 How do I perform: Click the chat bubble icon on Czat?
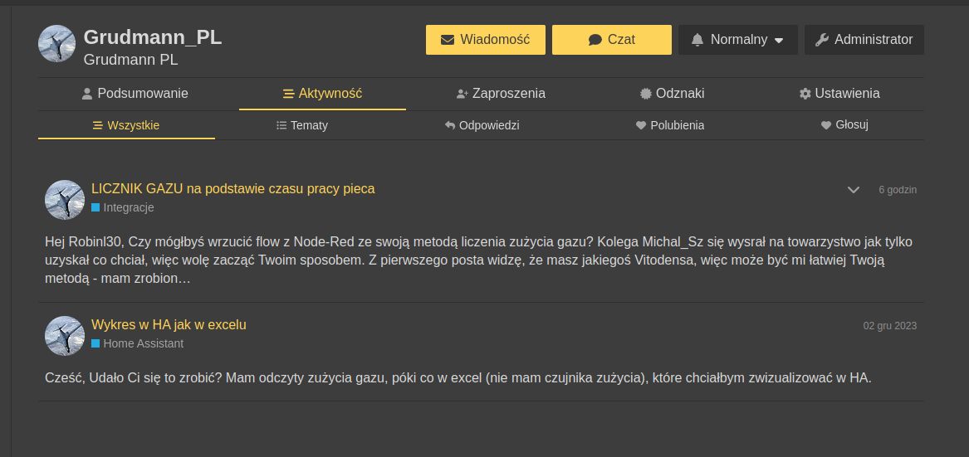point(595,40)
